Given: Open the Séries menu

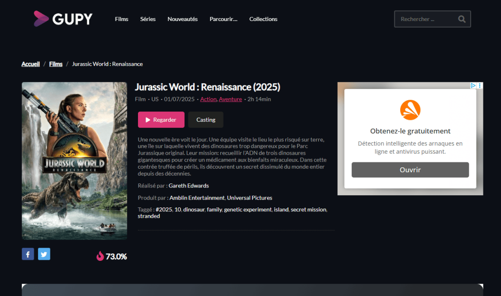Looking at the screenshot, I should click(147, 19).
